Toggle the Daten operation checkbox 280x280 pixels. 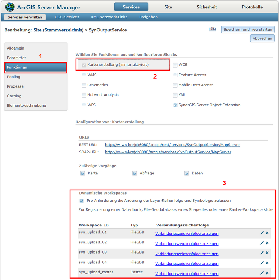pyautogui.click(x=187, y=173)
